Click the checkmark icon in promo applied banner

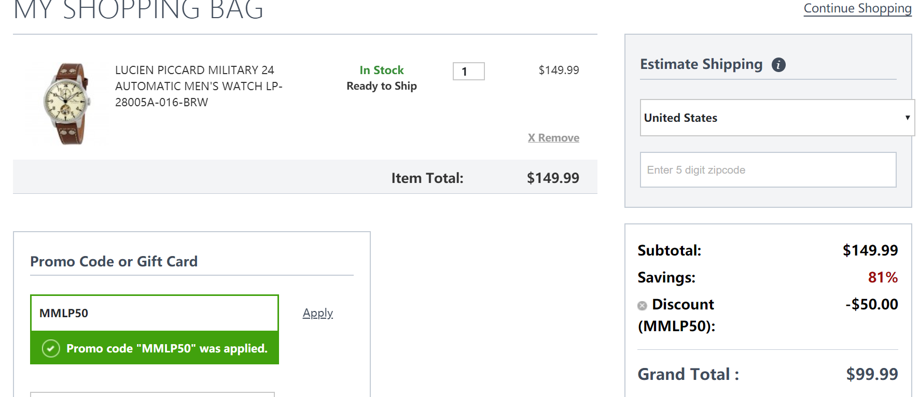coord(51,348)
